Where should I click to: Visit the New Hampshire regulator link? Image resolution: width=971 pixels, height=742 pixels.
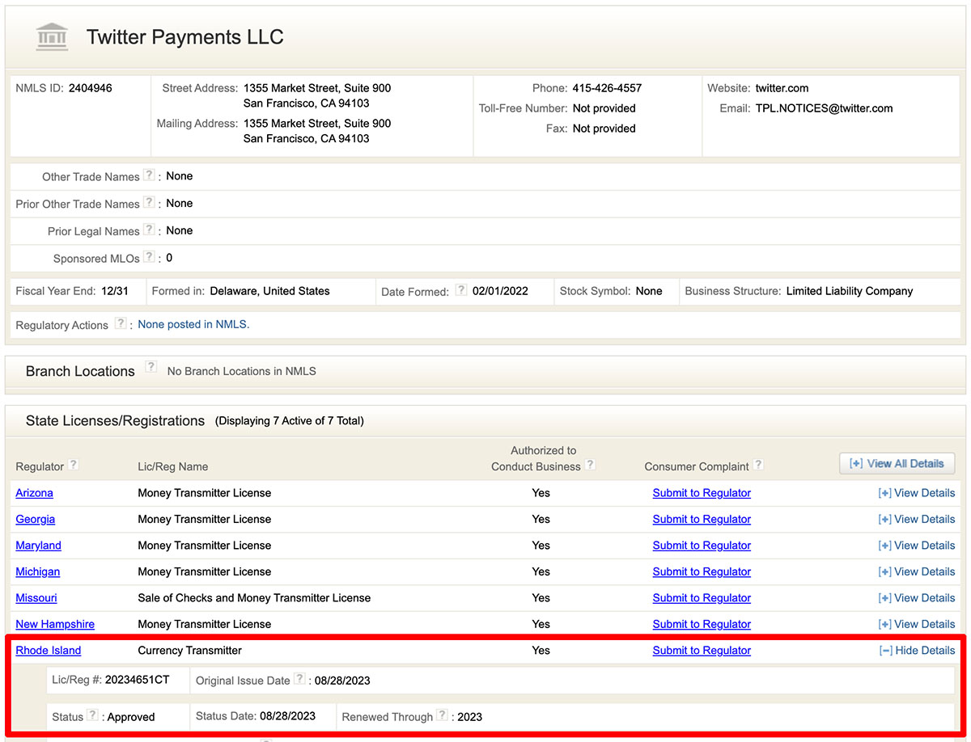coord(55,624)
